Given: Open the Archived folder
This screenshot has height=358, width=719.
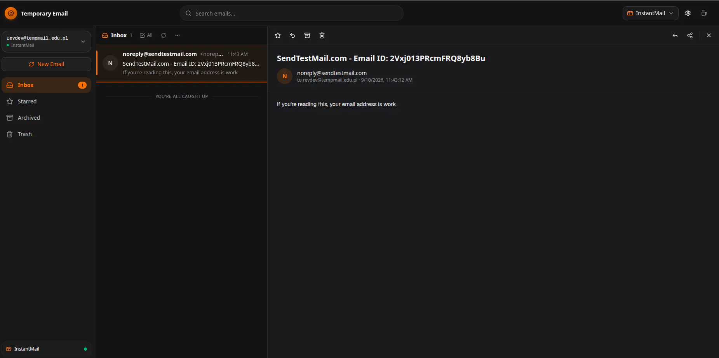Looking at the screenshot, I should 46,118.
